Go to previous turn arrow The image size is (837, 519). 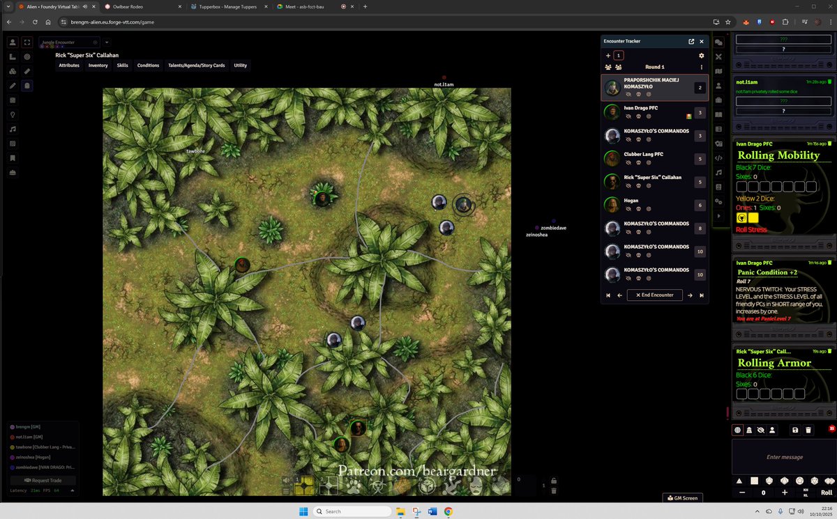pos(619,295)
